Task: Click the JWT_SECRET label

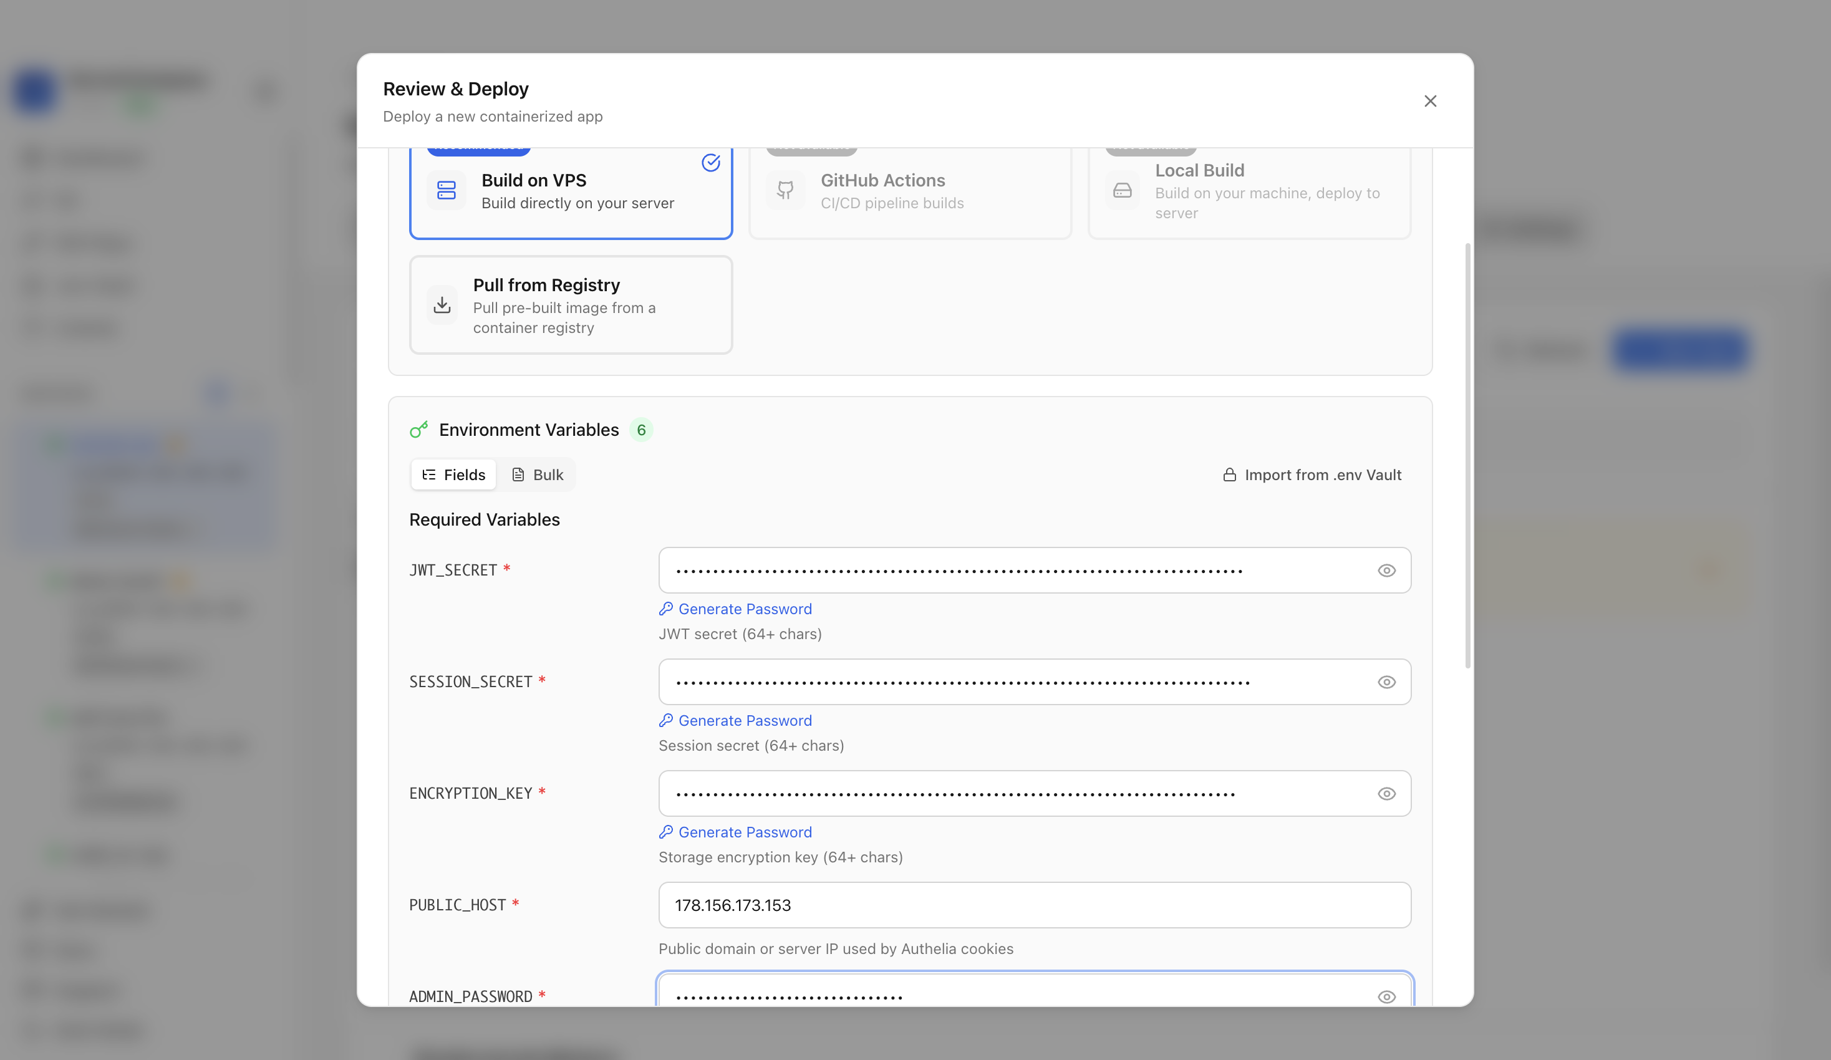Action: pos(453,571)
